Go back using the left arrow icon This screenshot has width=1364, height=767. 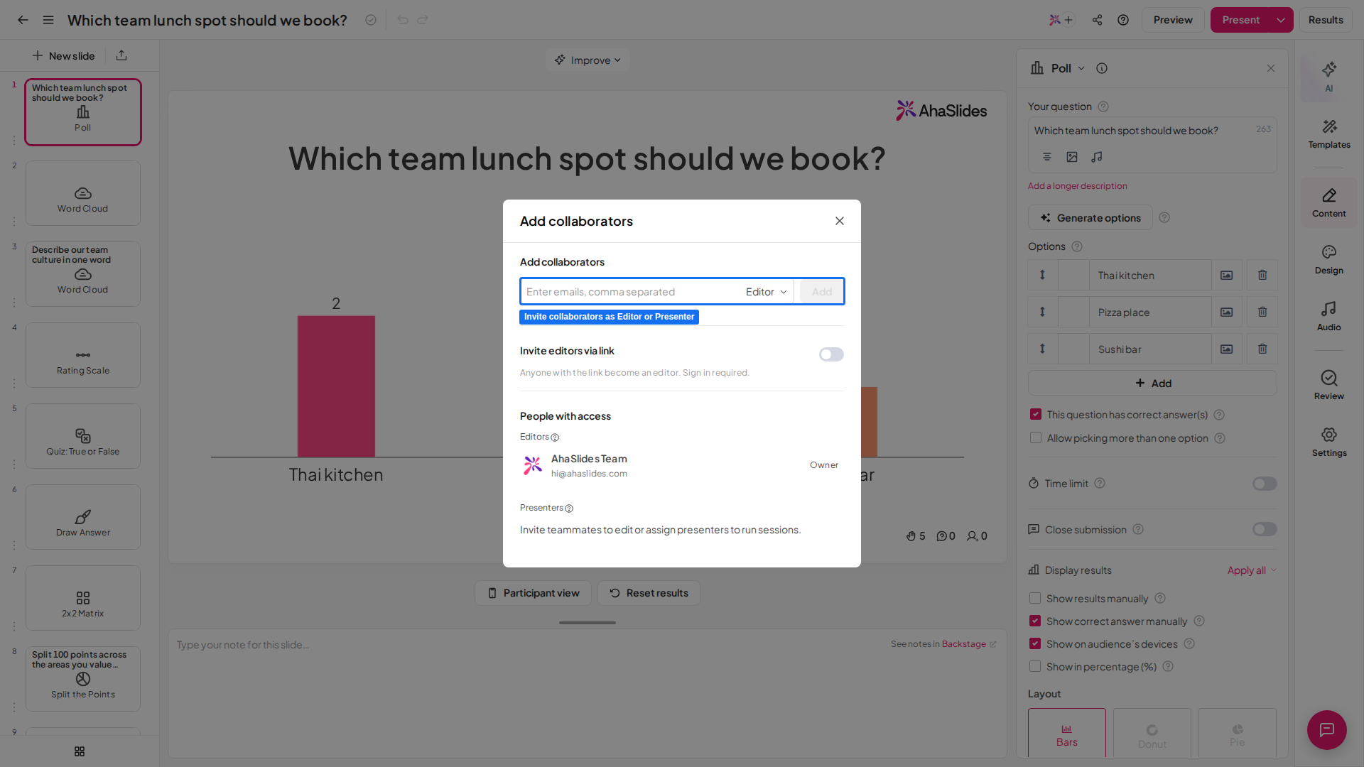(23, 20)
